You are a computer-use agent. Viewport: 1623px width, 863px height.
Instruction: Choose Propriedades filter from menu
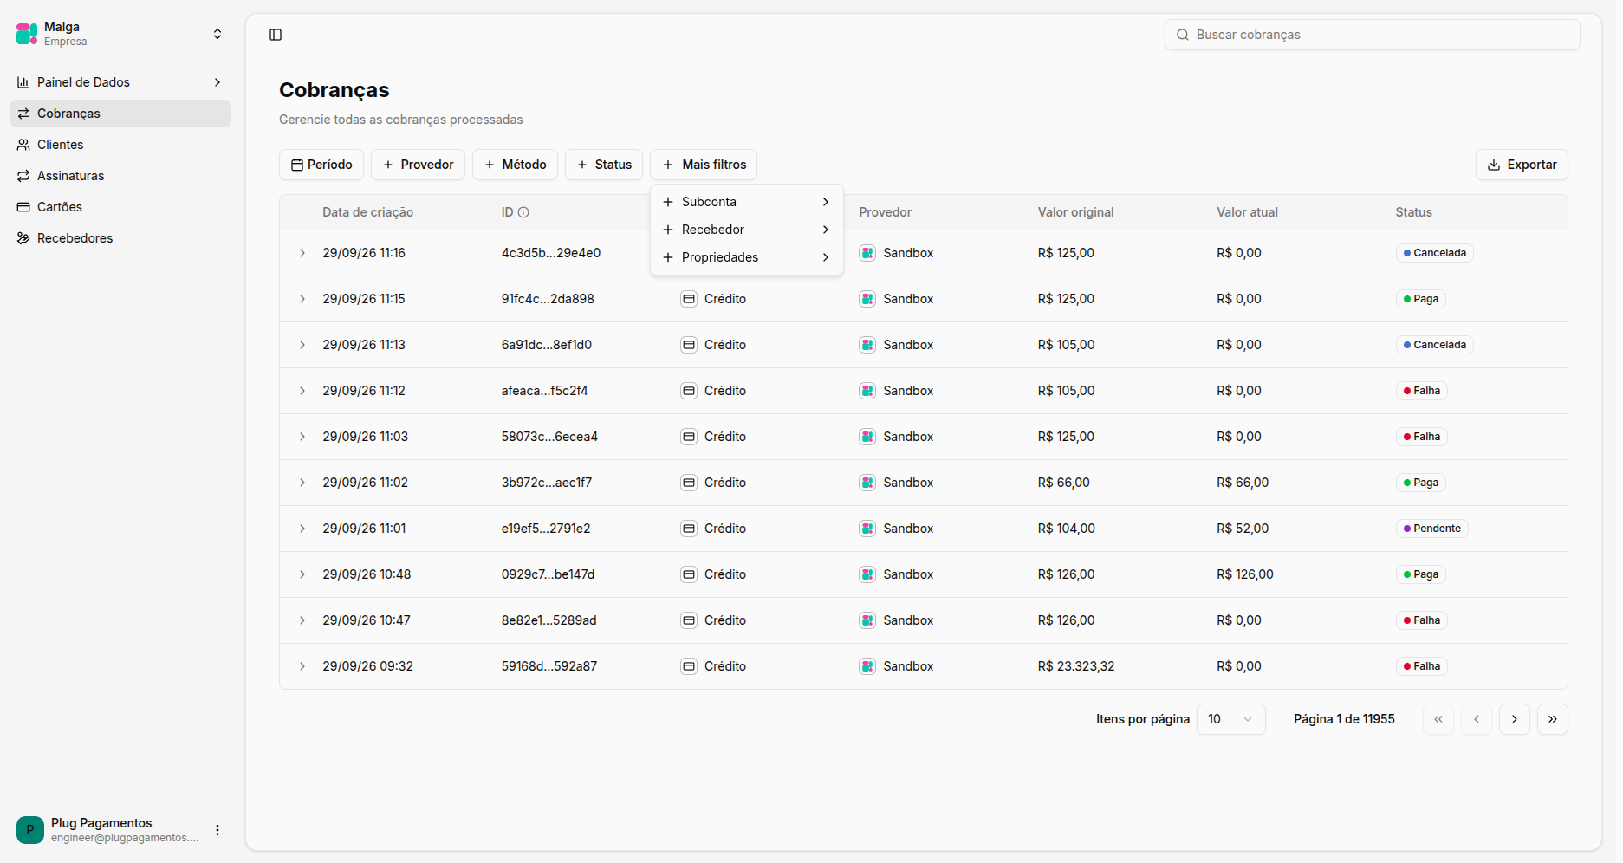[x=747, y=257]
